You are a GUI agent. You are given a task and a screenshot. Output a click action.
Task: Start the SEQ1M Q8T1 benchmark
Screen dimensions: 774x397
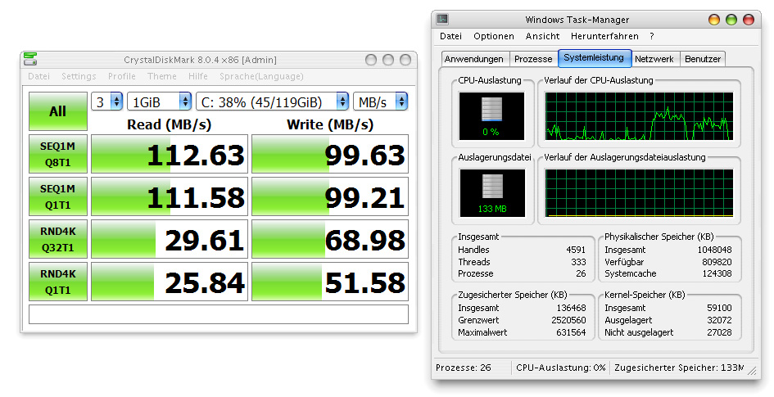coord(58,154)
